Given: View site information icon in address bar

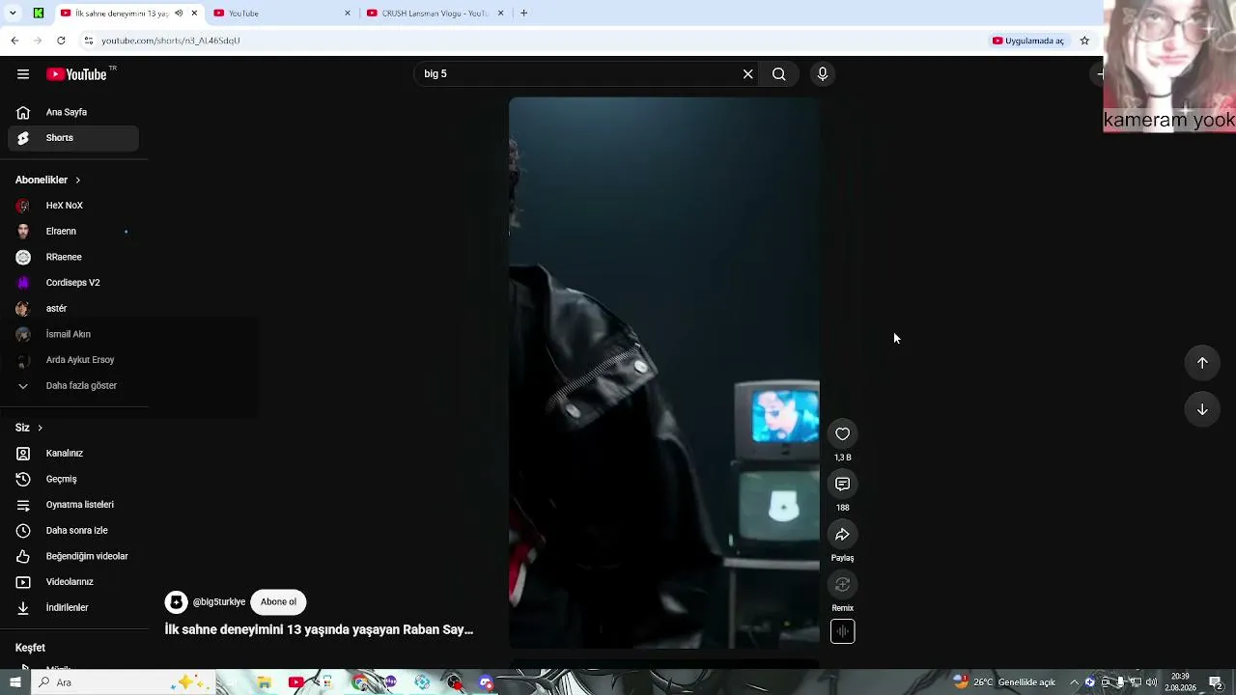Looking at the screenshot, I should pyautogui.click(x=88, y=41).
